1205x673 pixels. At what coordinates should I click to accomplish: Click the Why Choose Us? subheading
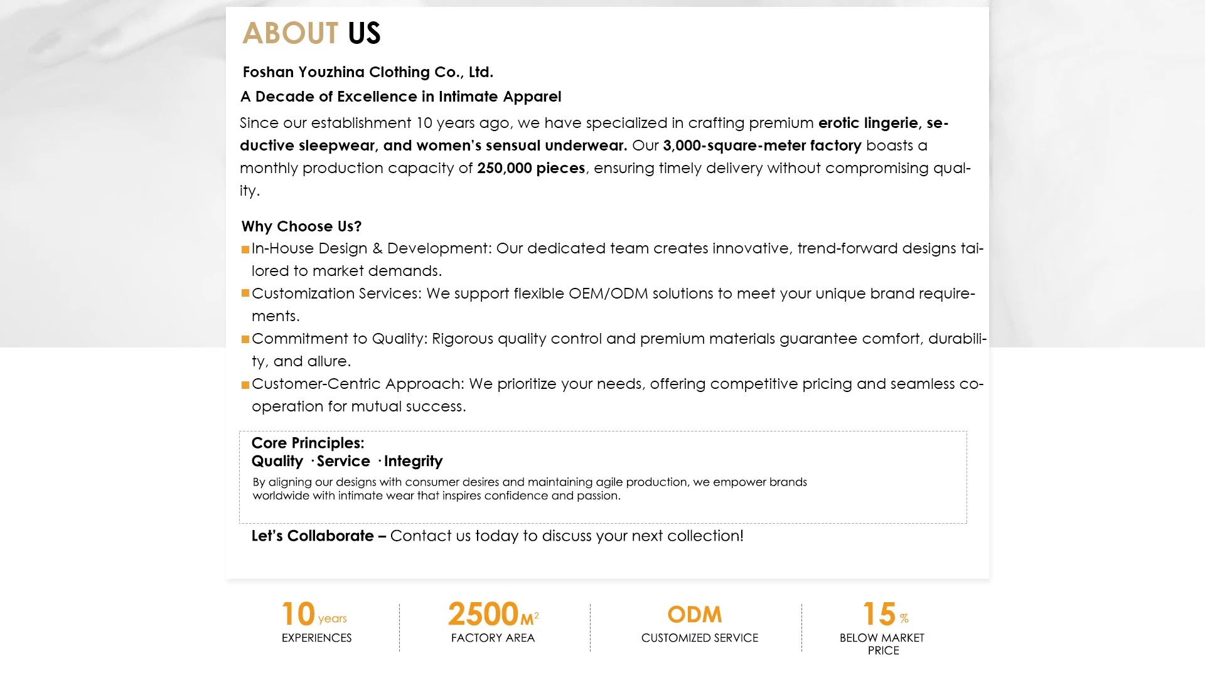pyautogui.click(x=301, y=226)
